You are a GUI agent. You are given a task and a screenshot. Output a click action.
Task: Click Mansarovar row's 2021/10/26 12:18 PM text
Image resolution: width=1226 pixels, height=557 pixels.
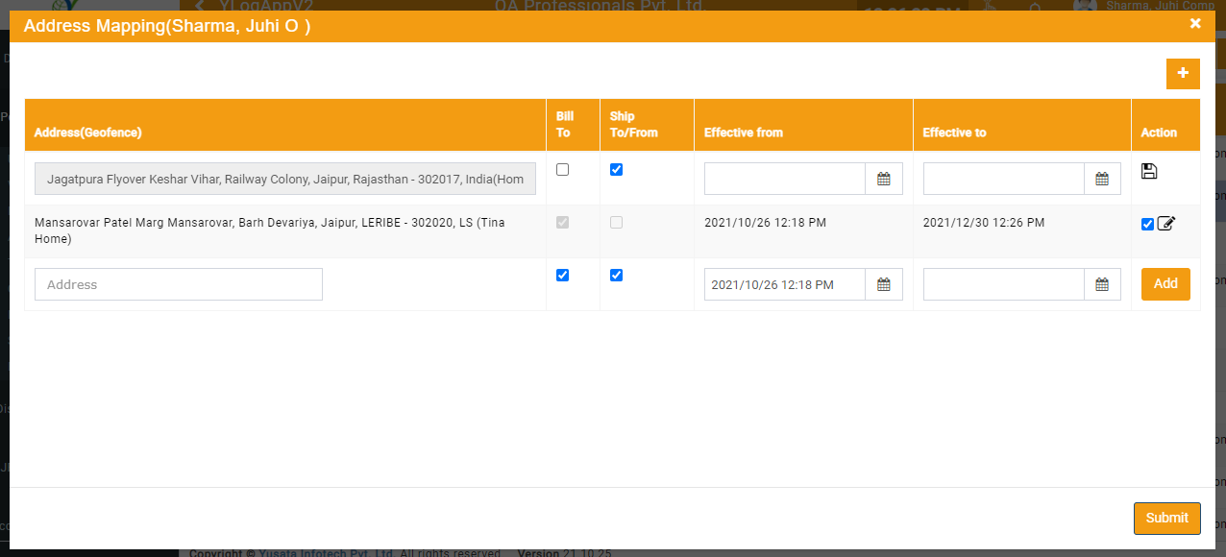point(765,223)
